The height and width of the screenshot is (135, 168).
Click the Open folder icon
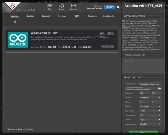click(50, 6)
